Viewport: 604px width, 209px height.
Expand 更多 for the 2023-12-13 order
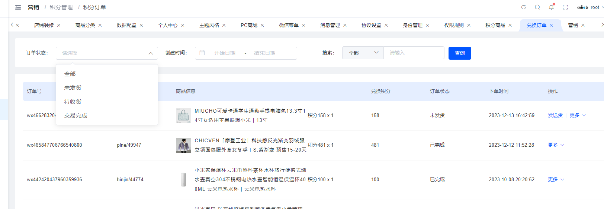point(578,115)
